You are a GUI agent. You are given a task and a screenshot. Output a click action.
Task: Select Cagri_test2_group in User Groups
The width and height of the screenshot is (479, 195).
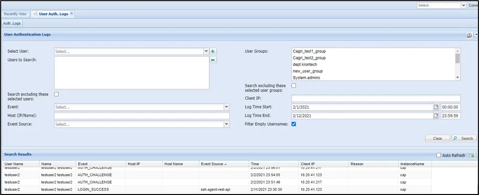[309, 58]
